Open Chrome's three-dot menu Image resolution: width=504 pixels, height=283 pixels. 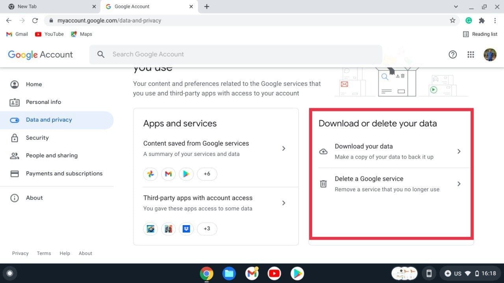[x=495, y=20]
